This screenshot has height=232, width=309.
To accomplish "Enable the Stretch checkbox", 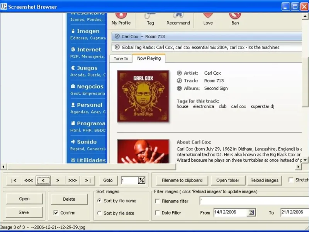I will coord(291,180).
